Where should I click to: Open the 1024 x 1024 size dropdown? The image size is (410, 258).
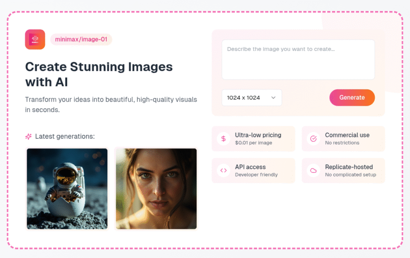point(251,98)
